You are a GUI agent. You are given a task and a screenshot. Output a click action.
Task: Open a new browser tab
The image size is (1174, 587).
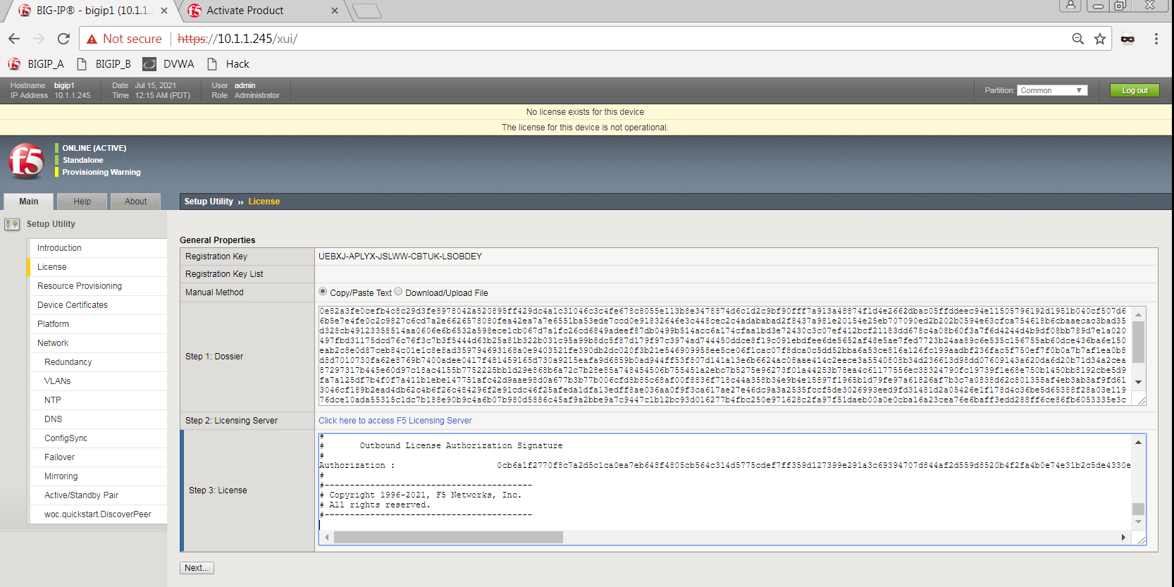click(x=366, y=11)
